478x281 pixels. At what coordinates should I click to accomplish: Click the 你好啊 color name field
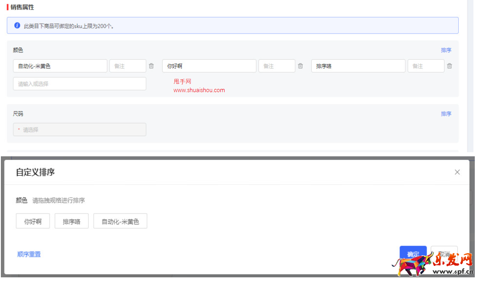click(x=209, y=66)
